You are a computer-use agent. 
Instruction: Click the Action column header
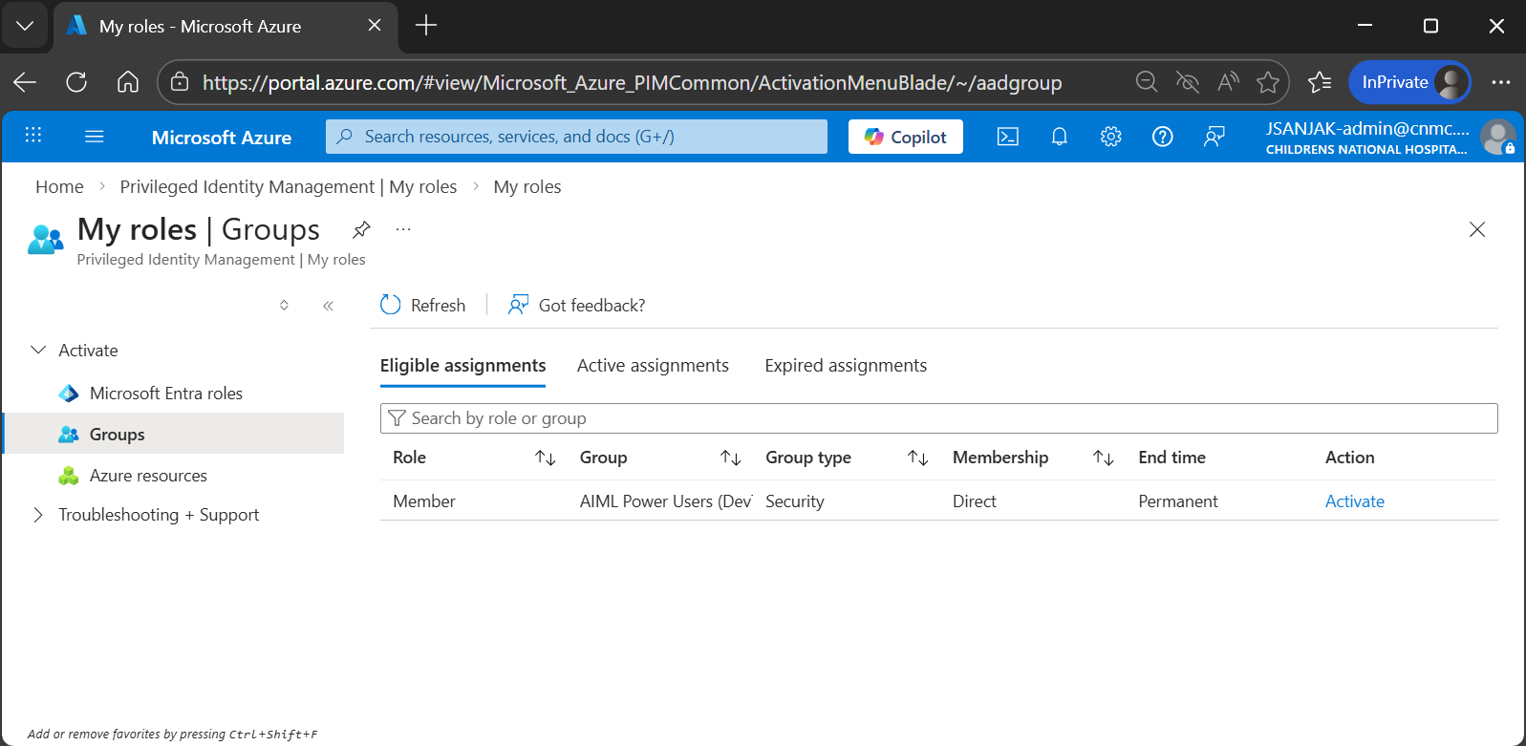[x=1350, y=458]
